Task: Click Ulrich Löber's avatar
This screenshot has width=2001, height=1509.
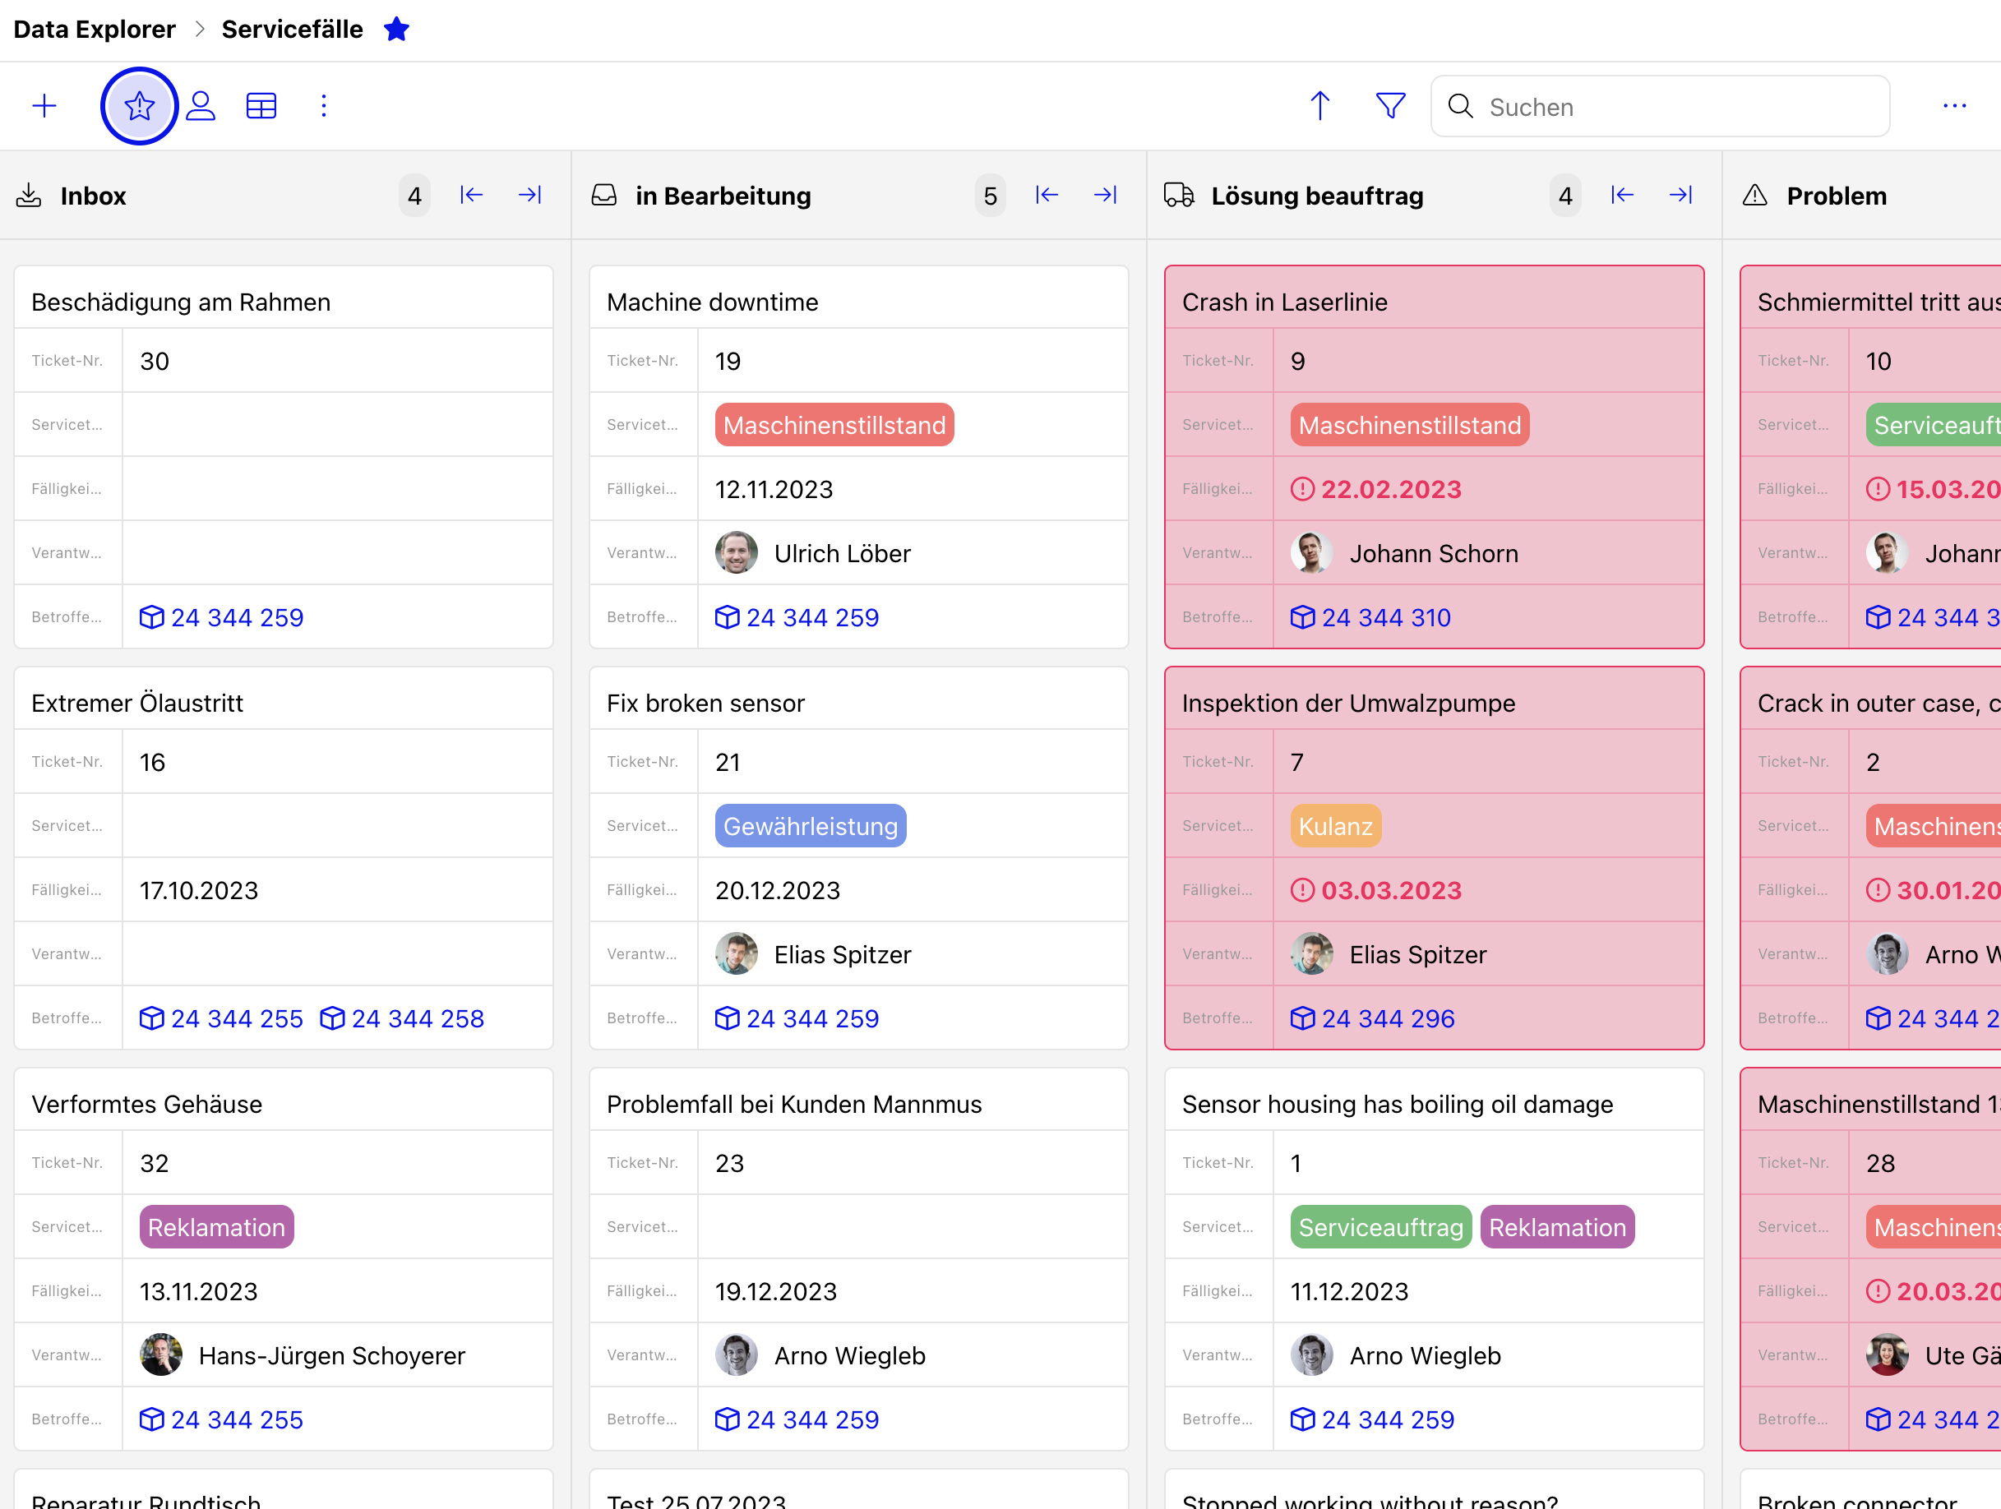Action: point(737,553)
